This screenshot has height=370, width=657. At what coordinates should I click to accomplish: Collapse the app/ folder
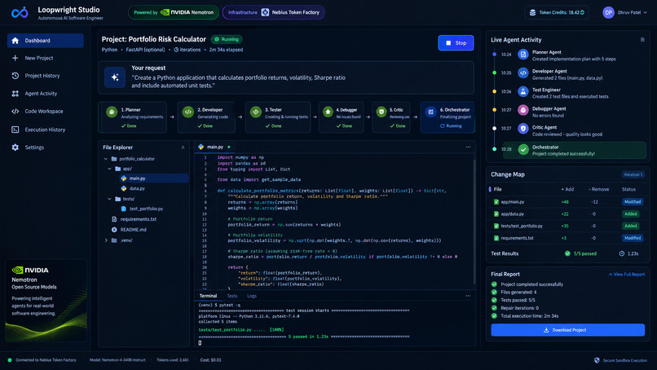(x=109, y=169)
